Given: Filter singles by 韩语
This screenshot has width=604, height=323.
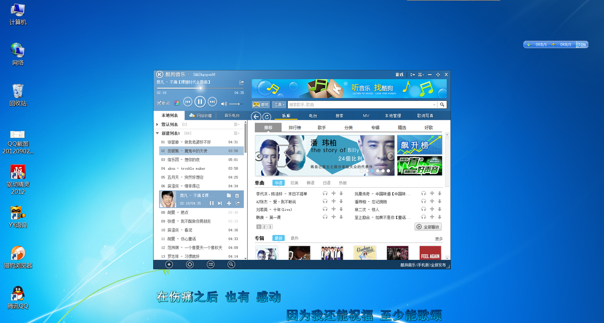Looking at the screenshot, I should [310, 183].
